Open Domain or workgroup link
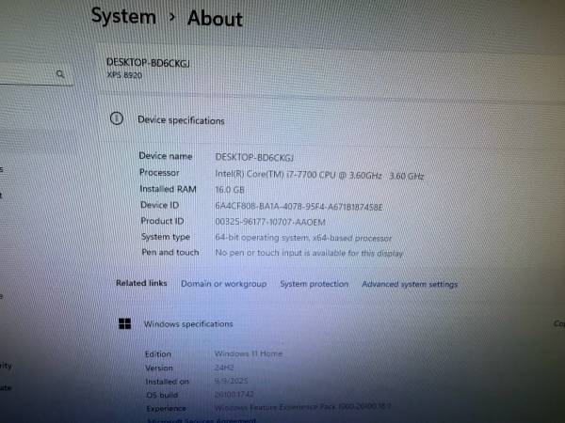The image size is (565, 423). 223,284
